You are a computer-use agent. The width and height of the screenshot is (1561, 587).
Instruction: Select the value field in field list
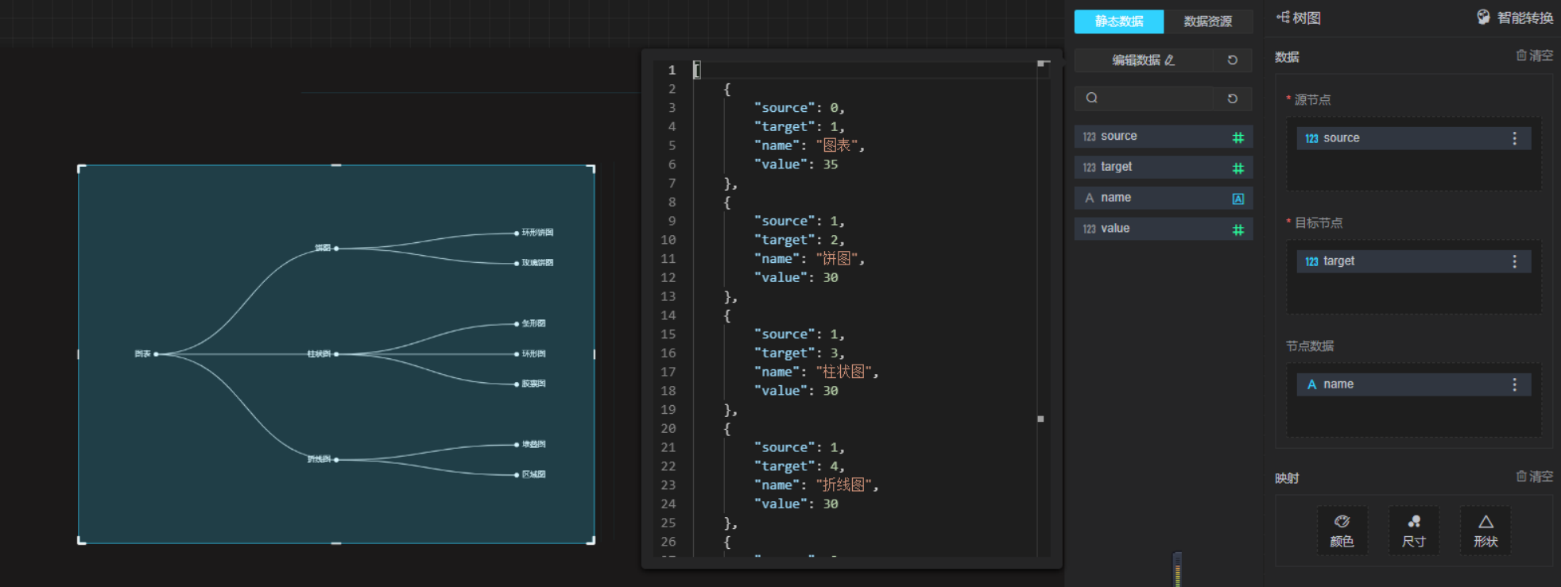pyautogui.click(x=1164, y=229)
